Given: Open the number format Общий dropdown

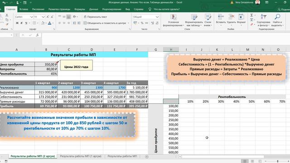Looking at the screenshot, I should (x=157, y=17).
